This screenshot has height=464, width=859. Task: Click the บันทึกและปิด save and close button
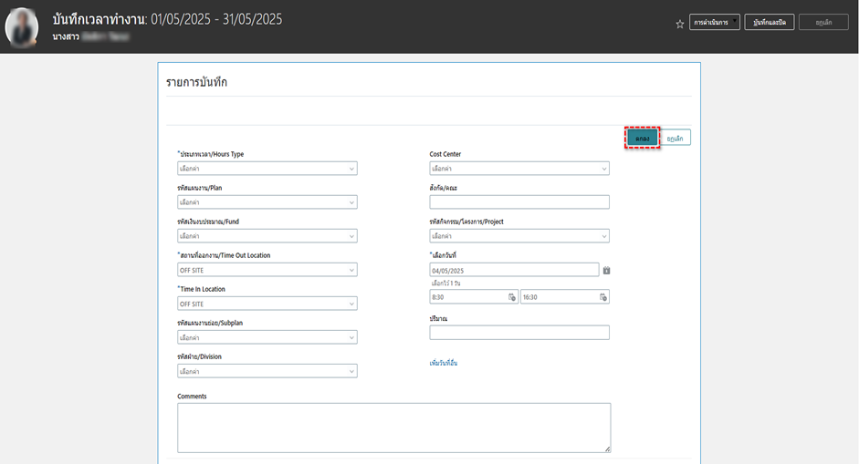tap(770, 23)
